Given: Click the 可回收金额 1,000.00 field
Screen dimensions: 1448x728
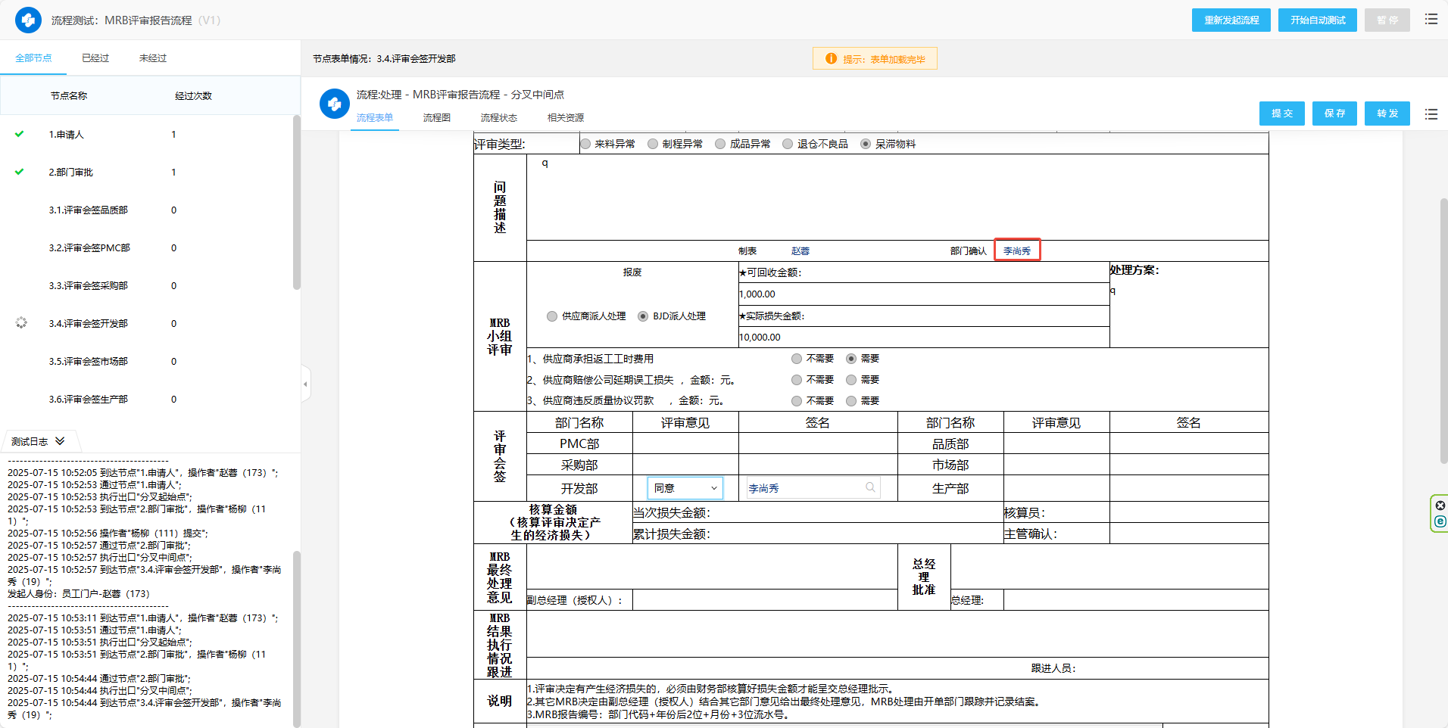Looking at the screenshot, I should click(x=924, y=294).
